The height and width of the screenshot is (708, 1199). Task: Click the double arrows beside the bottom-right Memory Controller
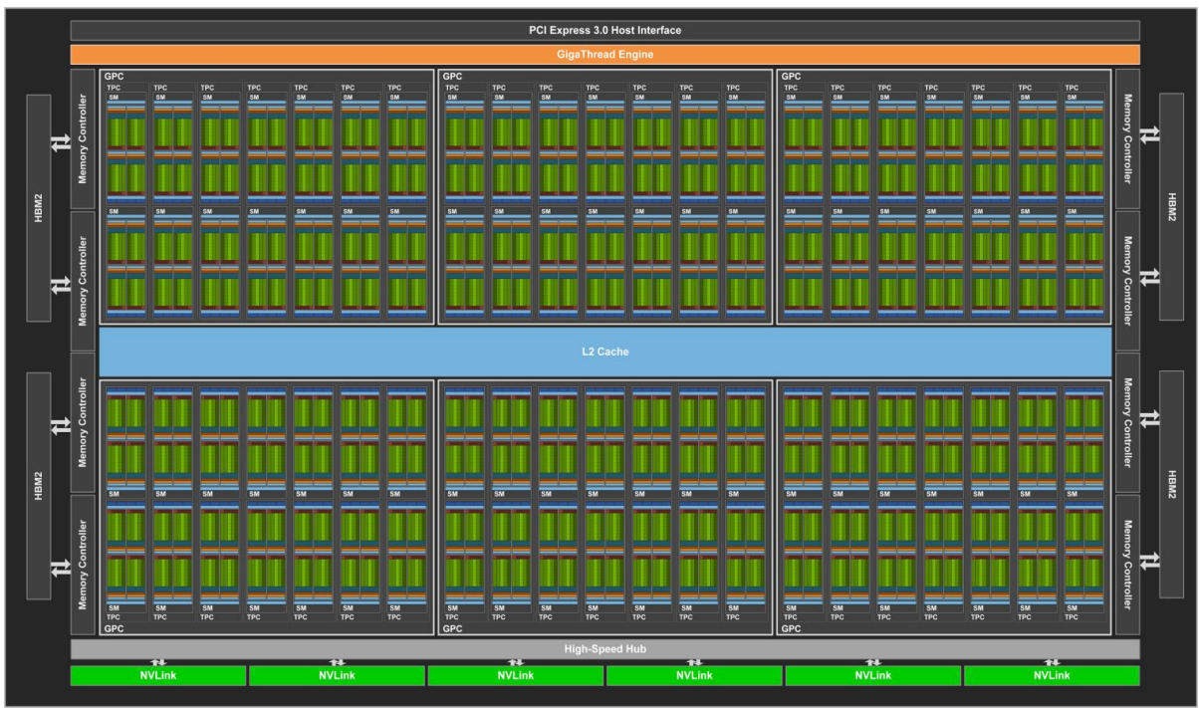(x=1150, y=562)
